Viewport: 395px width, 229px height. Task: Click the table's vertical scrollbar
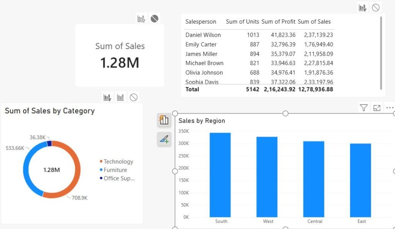coord(381,53)
